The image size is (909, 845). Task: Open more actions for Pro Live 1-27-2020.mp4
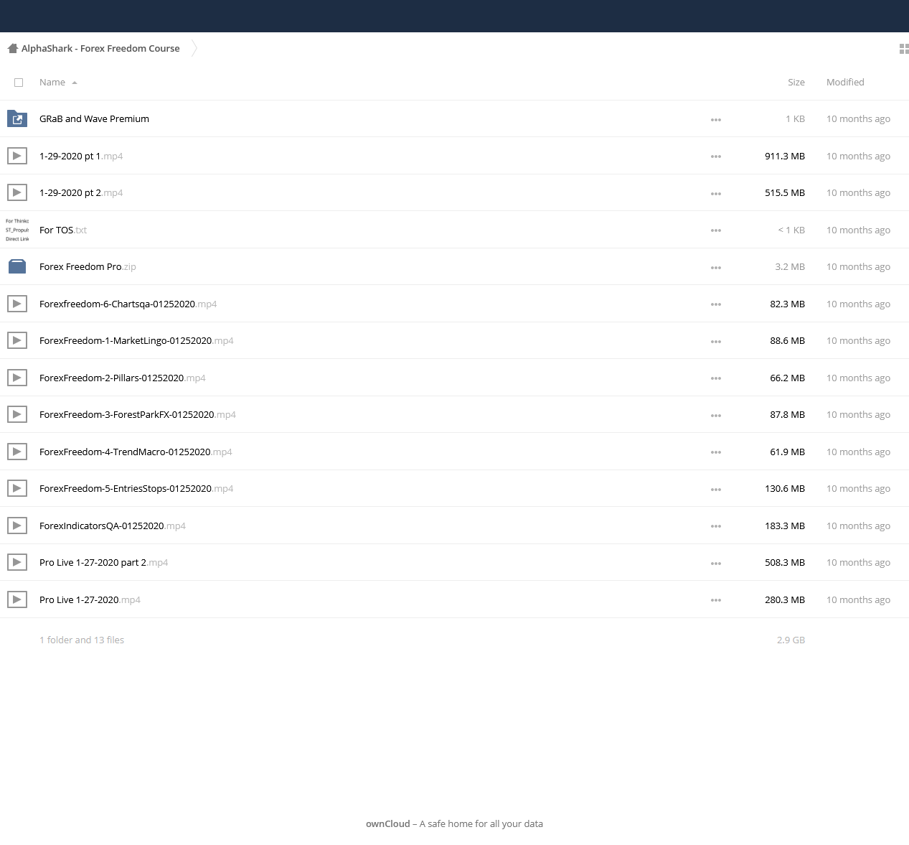(x=716, y=600)
